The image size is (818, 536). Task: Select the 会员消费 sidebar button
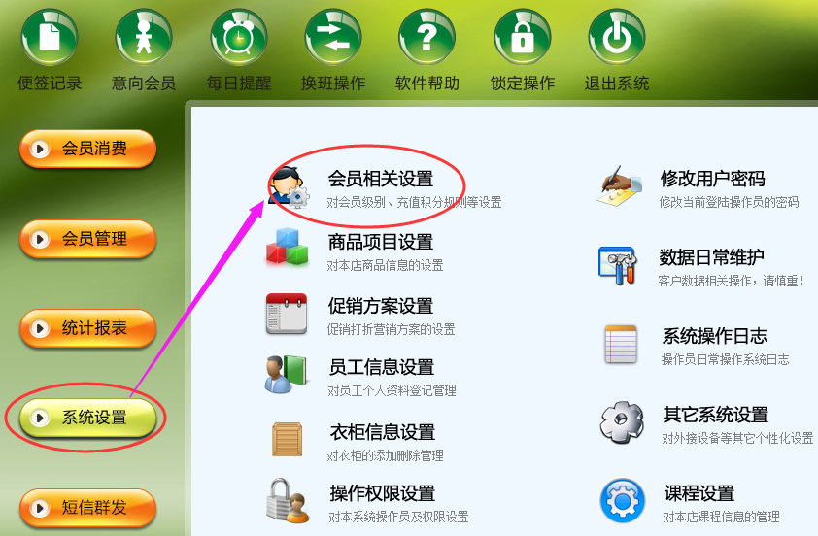[x=87, y=150]
